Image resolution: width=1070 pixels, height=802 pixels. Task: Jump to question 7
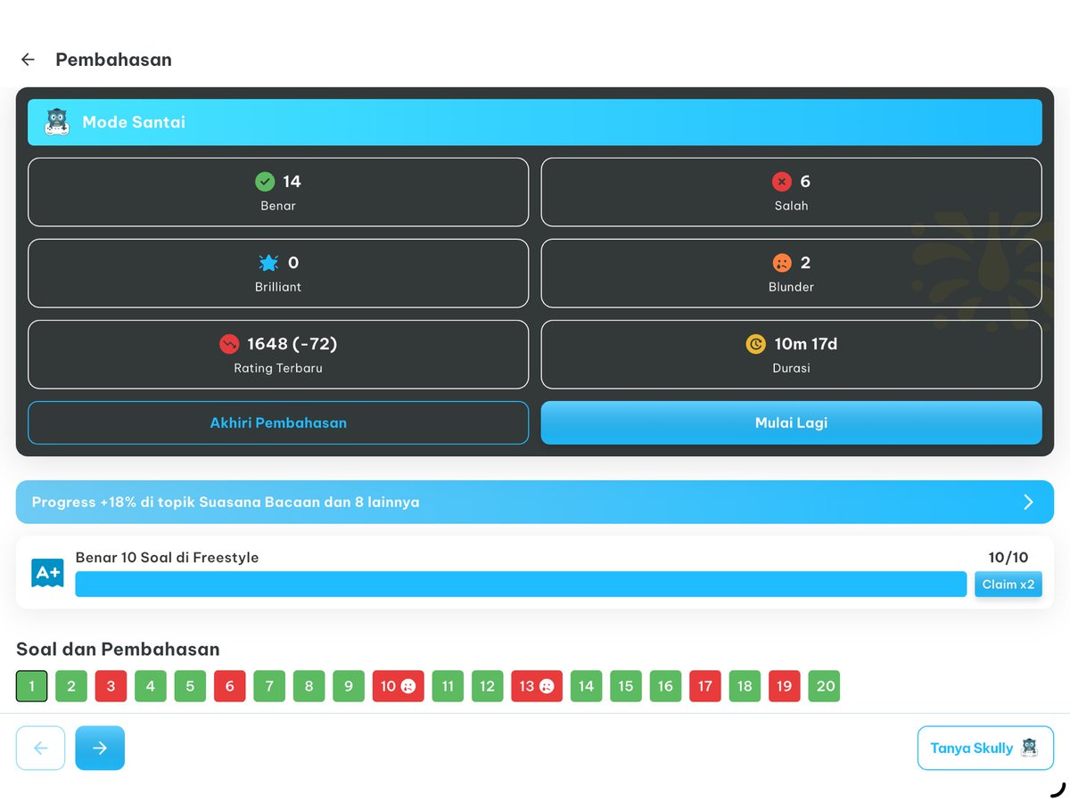[x=269, y=686]
